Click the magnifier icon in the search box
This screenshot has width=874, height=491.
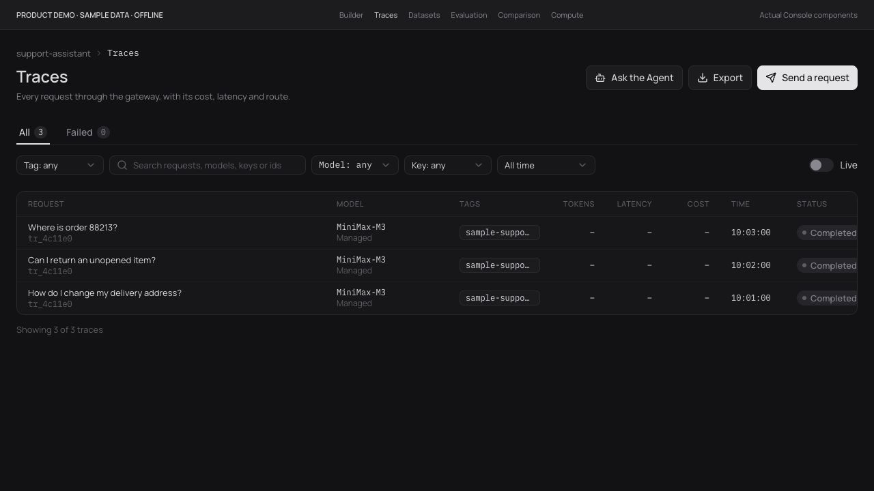(122, 165)
